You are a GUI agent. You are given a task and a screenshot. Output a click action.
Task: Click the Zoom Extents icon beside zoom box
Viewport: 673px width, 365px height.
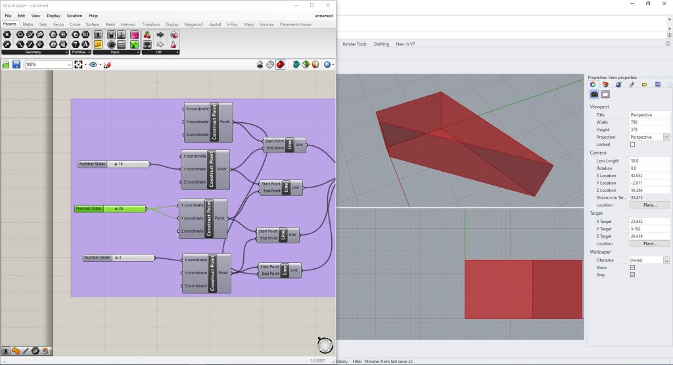click(x=80, y=64)
